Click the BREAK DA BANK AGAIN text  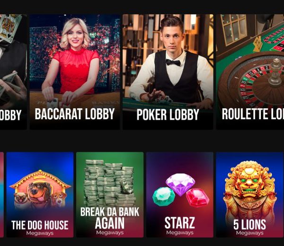tap(110, 218)
